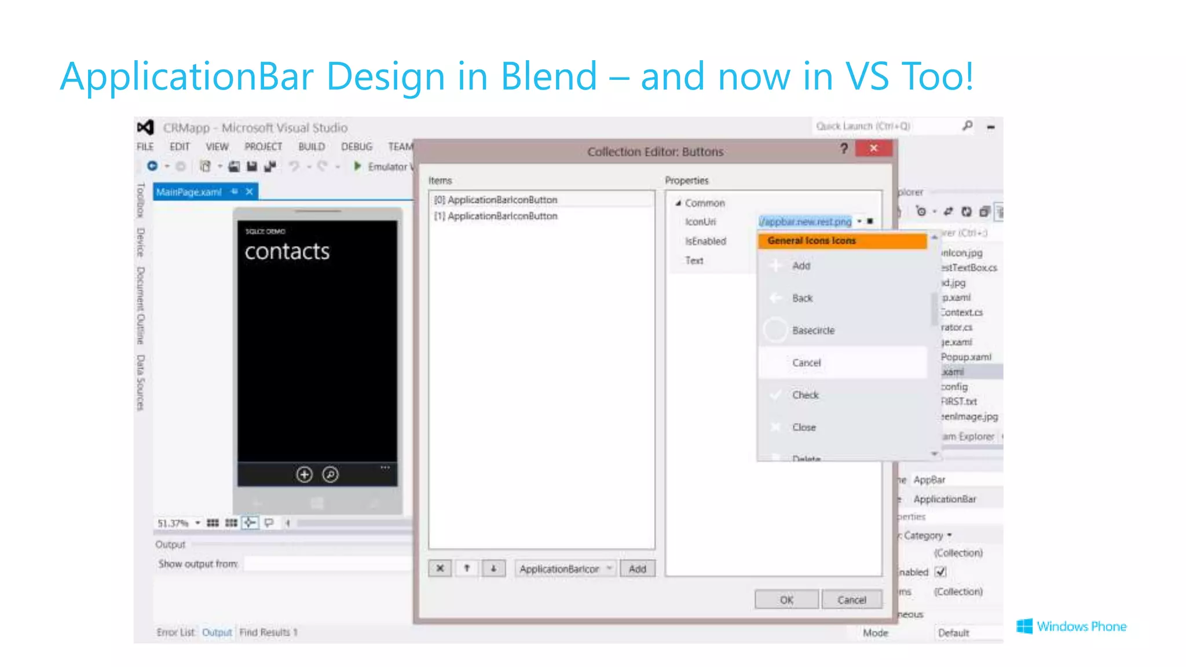The height and width of the screenshot is (667, 1186).
Task: Select [1] ApplicationBarIconButton item
Action: (x=543, y=216)
